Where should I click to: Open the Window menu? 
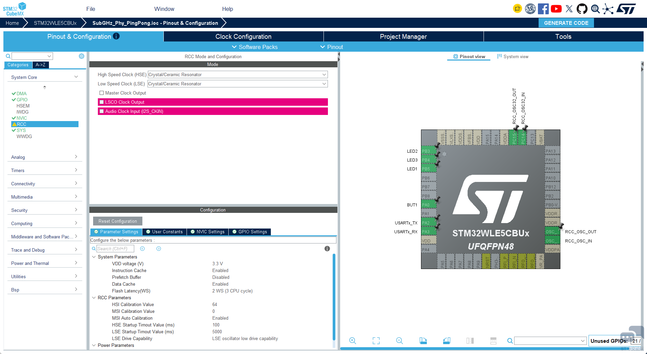[164, 9]
